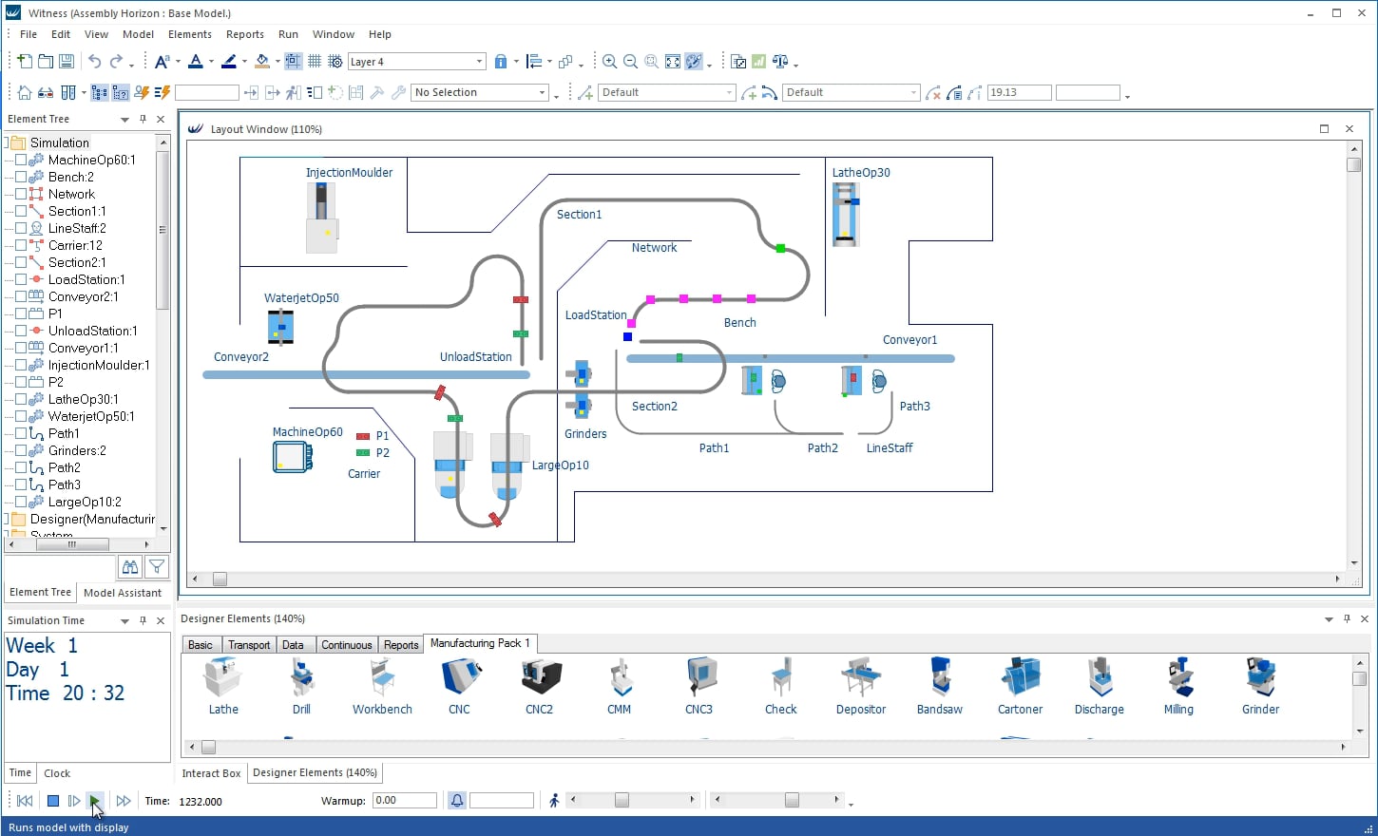The image size is (1378, 836).
Task: Enable the Grinders:2 checkbox
Action: [21, 450]
